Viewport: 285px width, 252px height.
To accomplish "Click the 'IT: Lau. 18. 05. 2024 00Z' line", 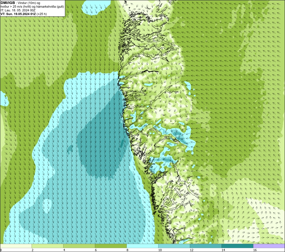I will click(x=18, y=10).
